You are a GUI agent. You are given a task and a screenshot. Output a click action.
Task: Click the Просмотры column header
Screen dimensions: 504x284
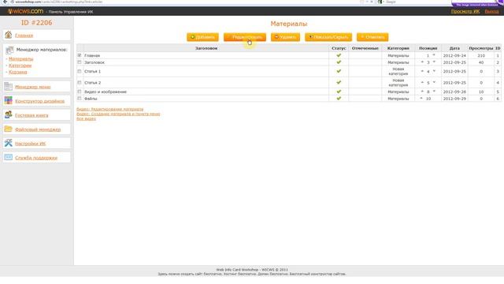(x=481, y=48)
